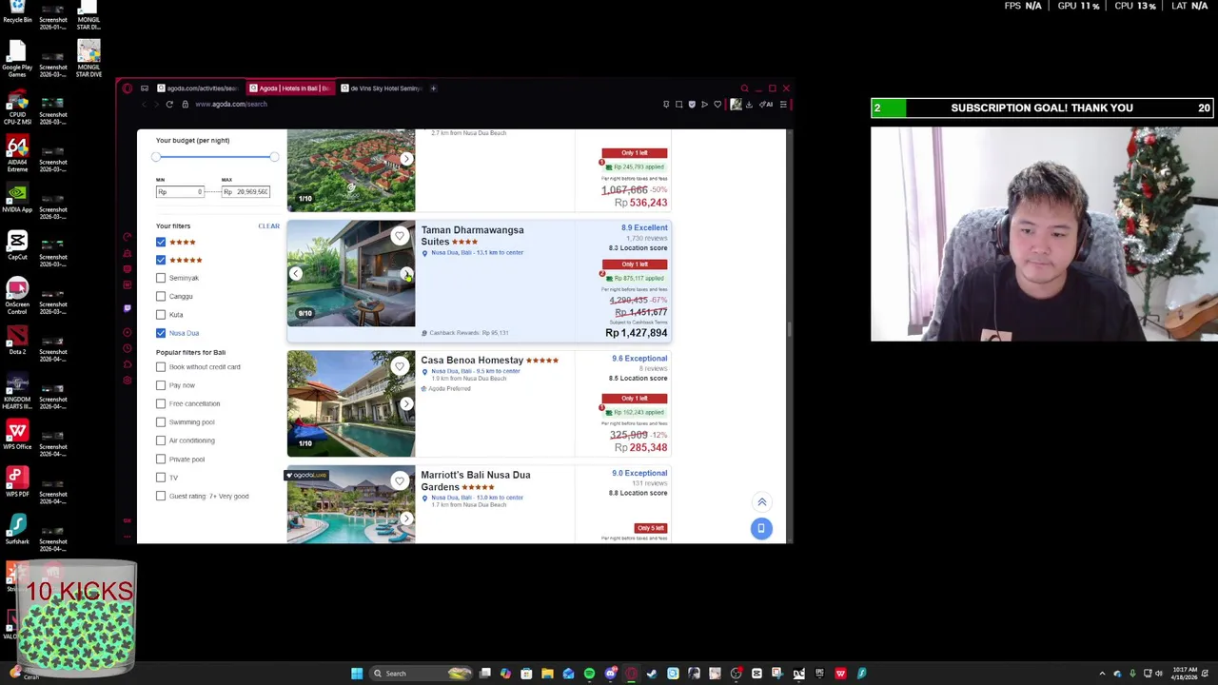The image size is (1218, 685).
Task: Enable the Free cancellation filter
Action: (161, 403)
